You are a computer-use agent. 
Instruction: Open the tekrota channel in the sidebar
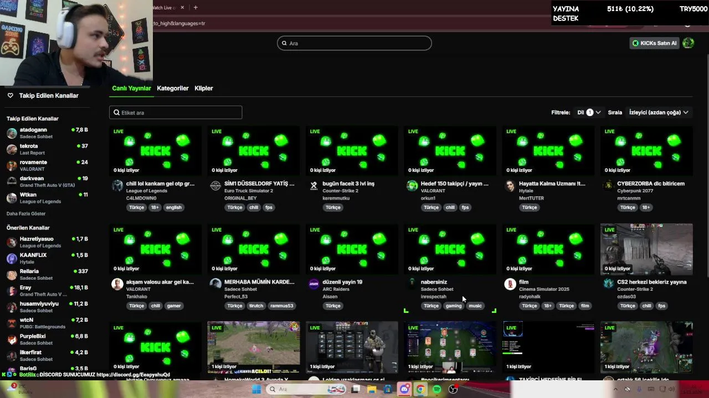[47, 149]
